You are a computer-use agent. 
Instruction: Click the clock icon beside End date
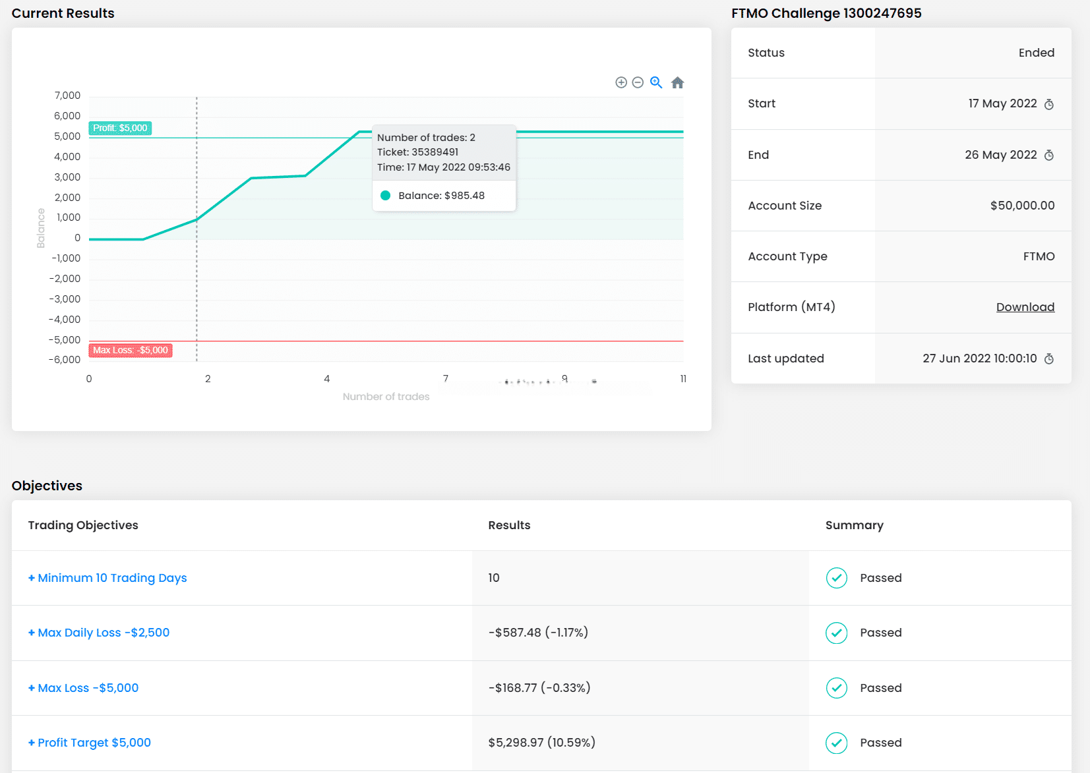1049,156
